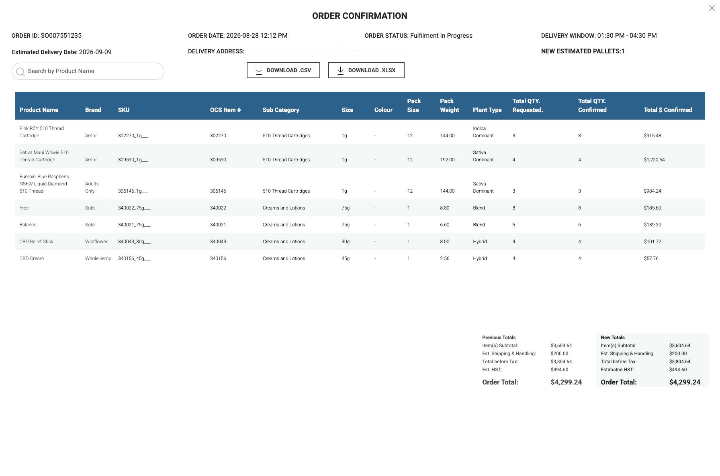Screen dimensions: 720x476
Task: Select the Pink RZY 510 Thread Cartridge row
Action: [360, 132]
